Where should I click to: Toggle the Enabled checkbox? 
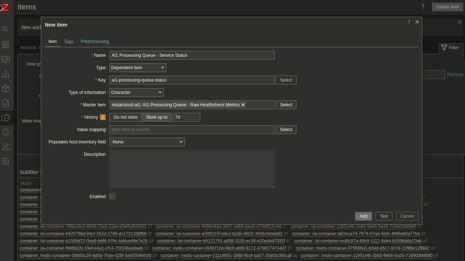[x=112, y=196]
